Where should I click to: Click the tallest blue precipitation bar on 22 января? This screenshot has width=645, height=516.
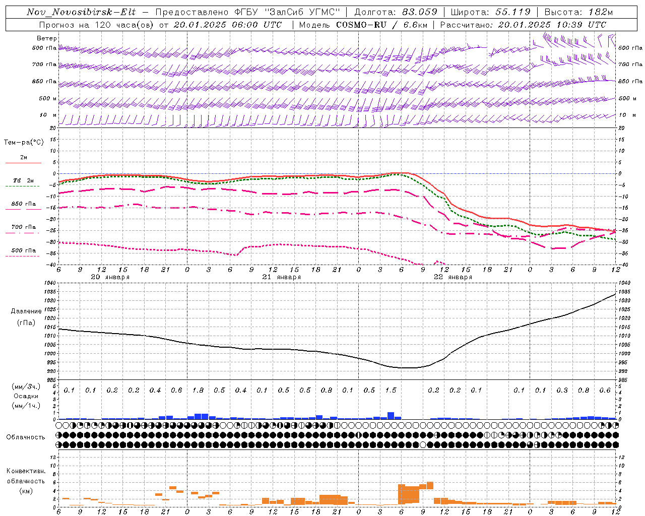[x=391, y=416]
